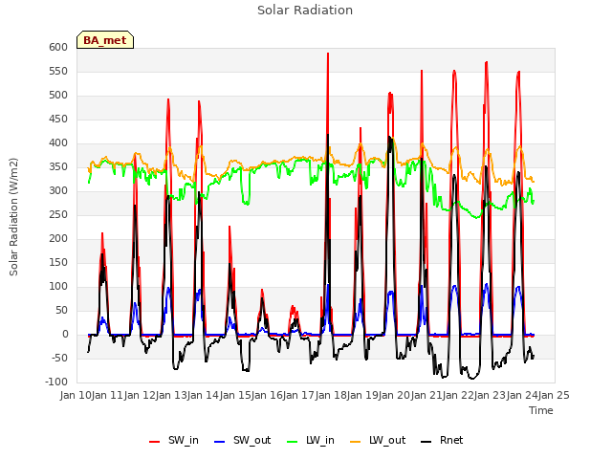Click the 550 y-axis tick label
The width and height of the screenshot is (612, 459).
pos(58,72)
